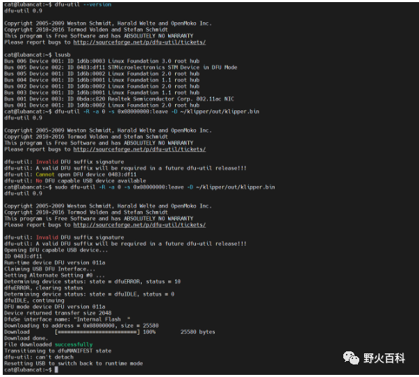Click the "dfu-util: can't detach" line

[x=39, y=358]
